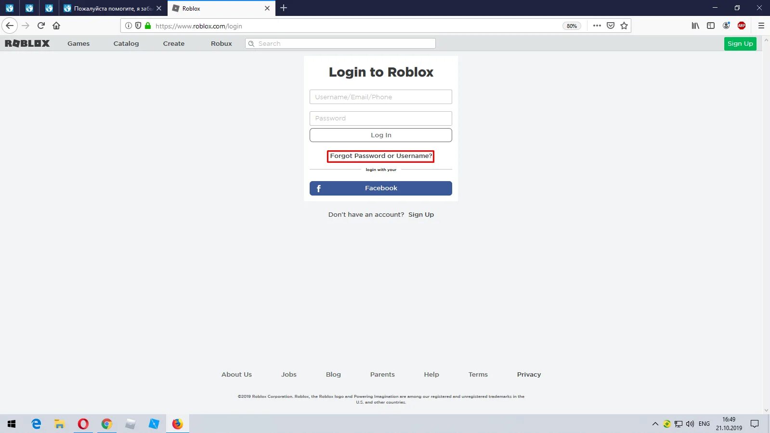Open the notification action center
This screenshot has height=433, width=770.
click(x=755, y=424)
